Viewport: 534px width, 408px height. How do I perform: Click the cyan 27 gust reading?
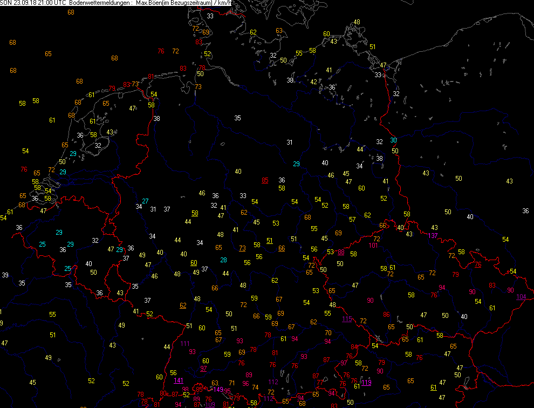(145, 201)
